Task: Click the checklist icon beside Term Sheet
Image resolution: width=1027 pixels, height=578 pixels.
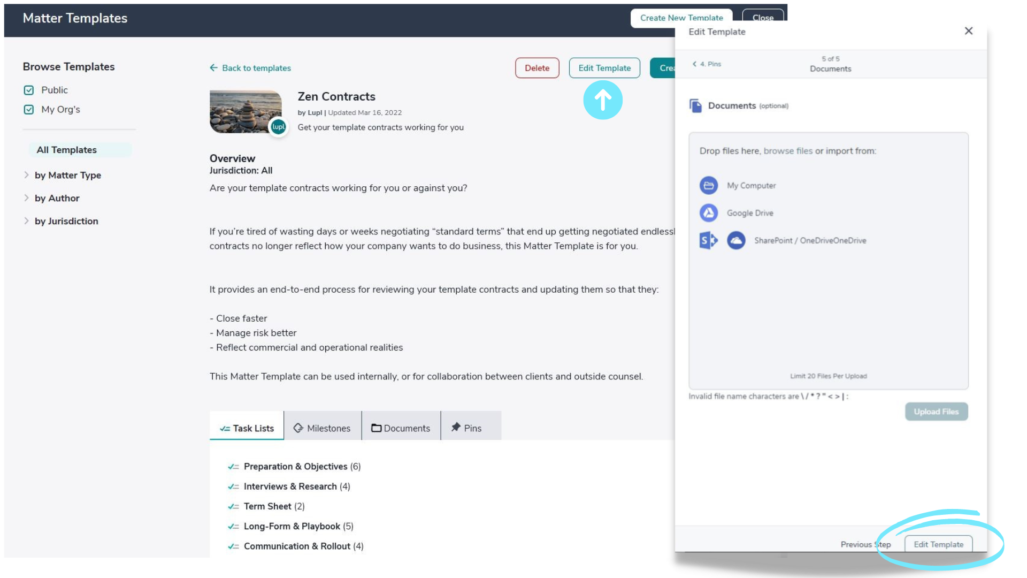Action: click(233, 506)
